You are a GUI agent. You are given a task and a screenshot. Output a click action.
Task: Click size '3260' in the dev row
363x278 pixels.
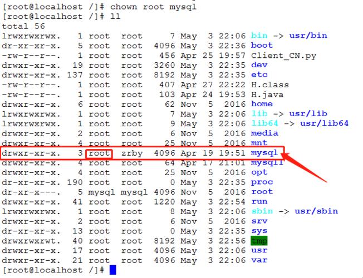pos(164,65)
